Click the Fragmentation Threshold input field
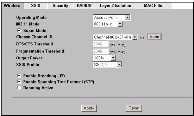This screenshot has height=116, width=194. tap(100, 51)
